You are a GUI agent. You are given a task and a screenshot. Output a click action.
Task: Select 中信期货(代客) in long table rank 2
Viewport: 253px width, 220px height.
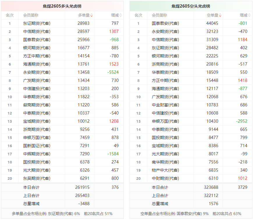click(37, 31)
